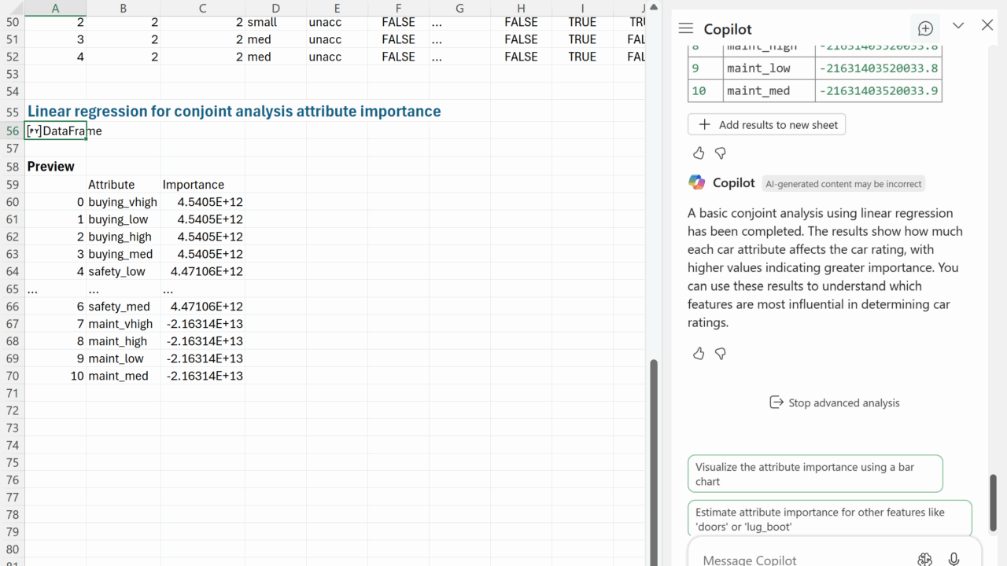Select column D header

pyautogui.click(x=275, y=8)
